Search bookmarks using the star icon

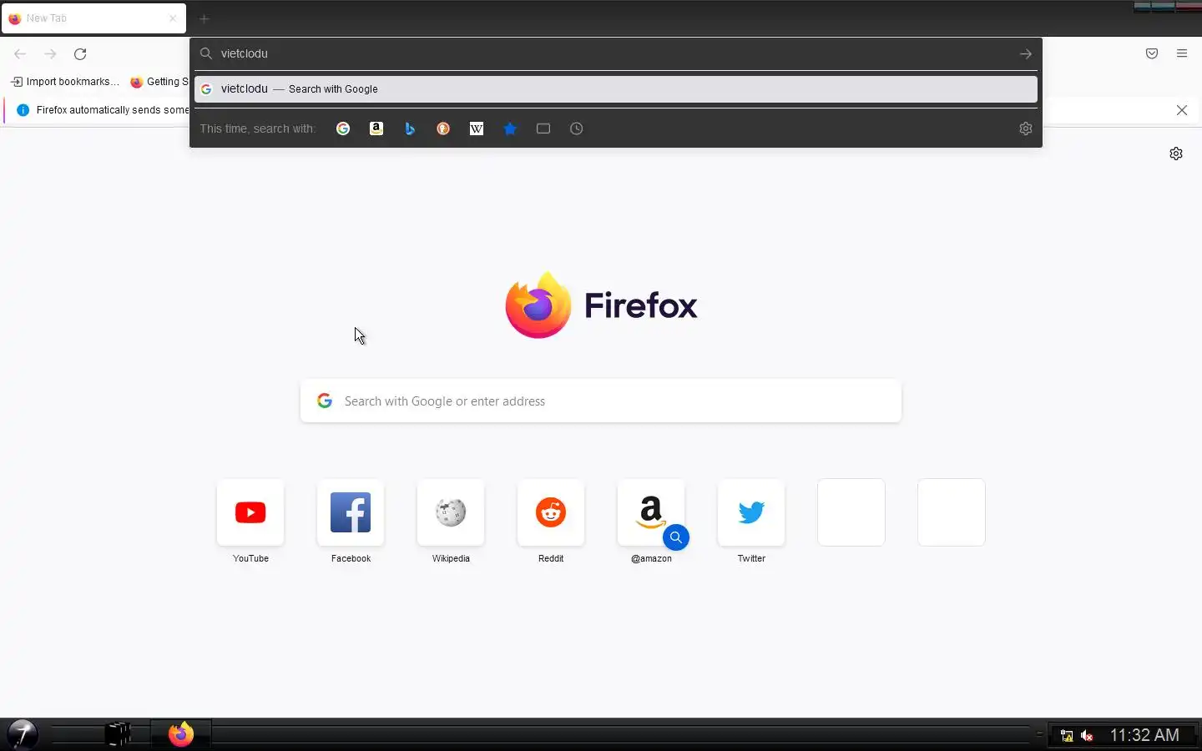click(x=510, y=129)
